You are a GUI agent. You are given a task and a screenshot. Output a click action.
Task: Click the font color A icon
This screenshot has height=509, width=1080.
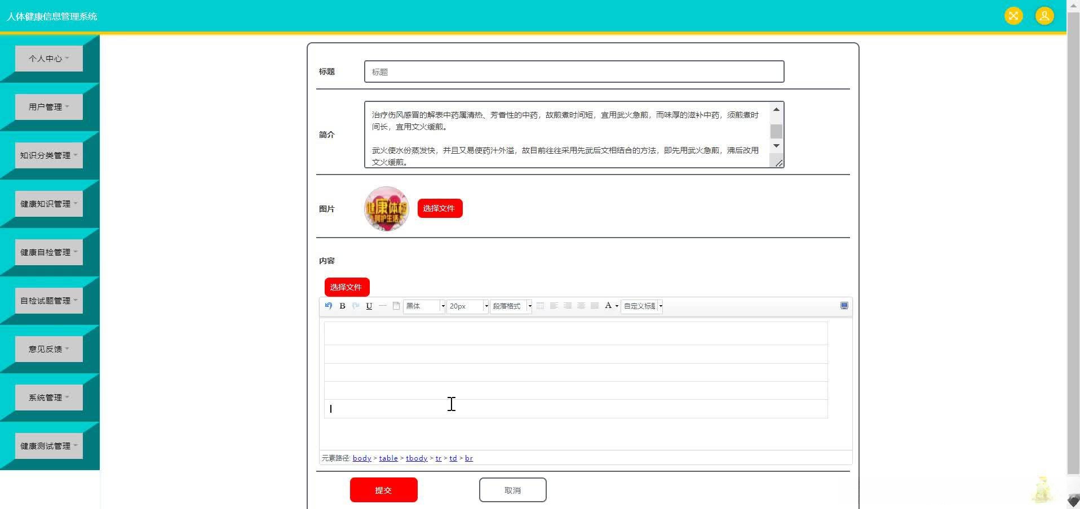click(x=608, y=306)
